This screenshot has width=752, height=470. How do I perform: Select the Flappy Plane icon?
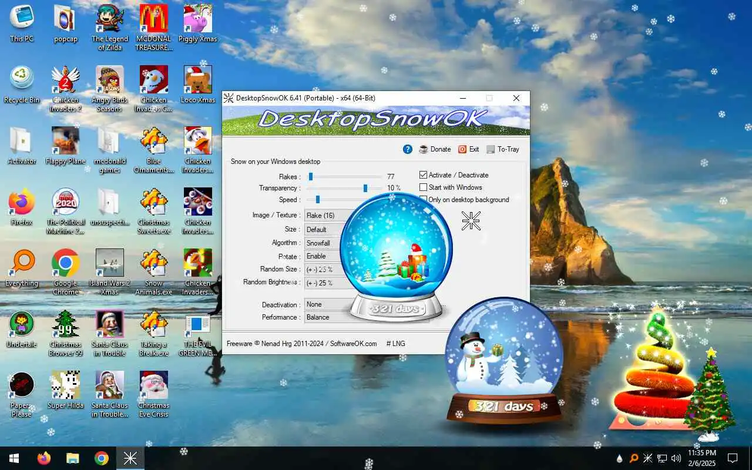[65, 146]
